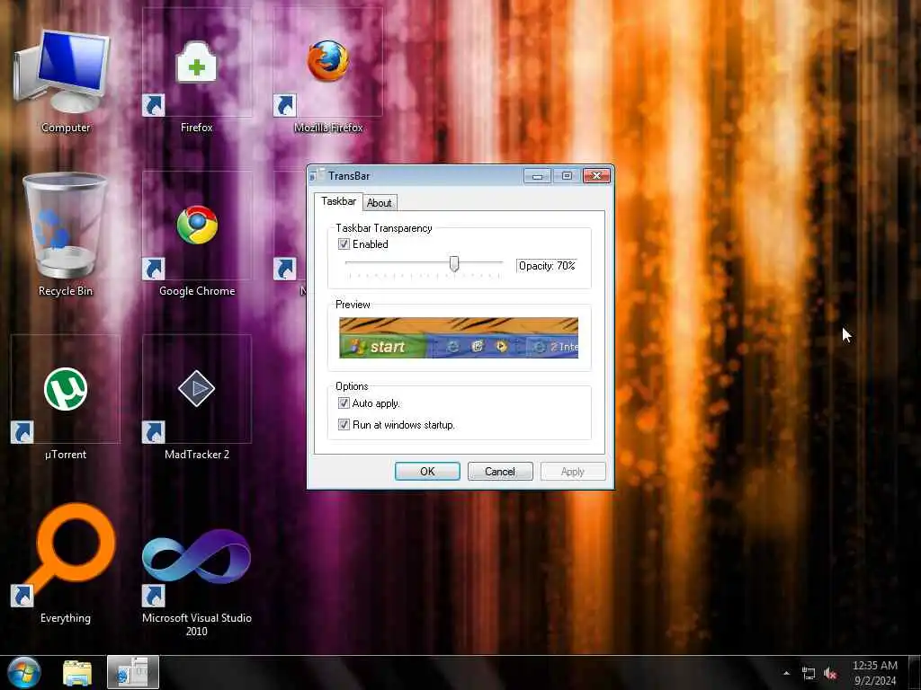Click the maximize button of TransBar
This screenshot has height=690, width=921.
tap(567, 175)
